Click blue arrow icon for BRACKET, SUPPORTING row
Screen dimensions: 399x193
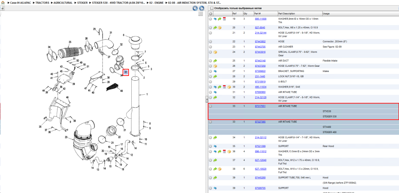215,71
